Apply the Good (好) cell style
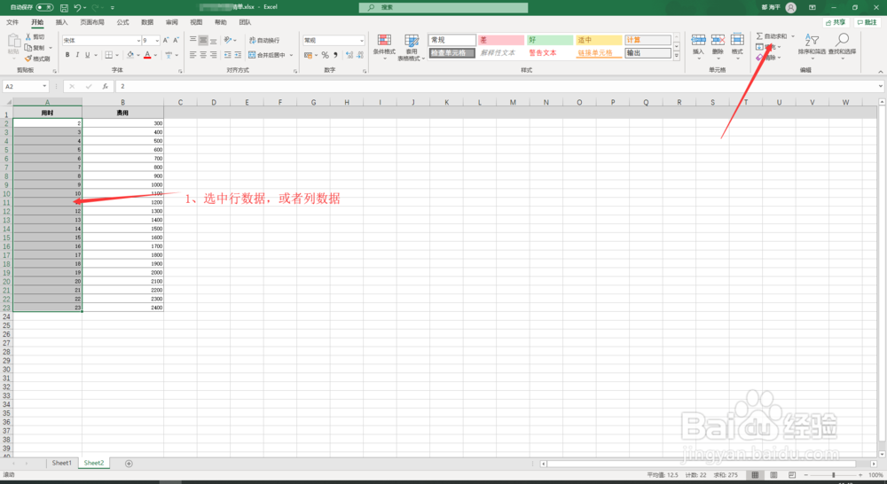Image resolution: width=887 pixels, height=484 pixels. [x=550, y=40]
